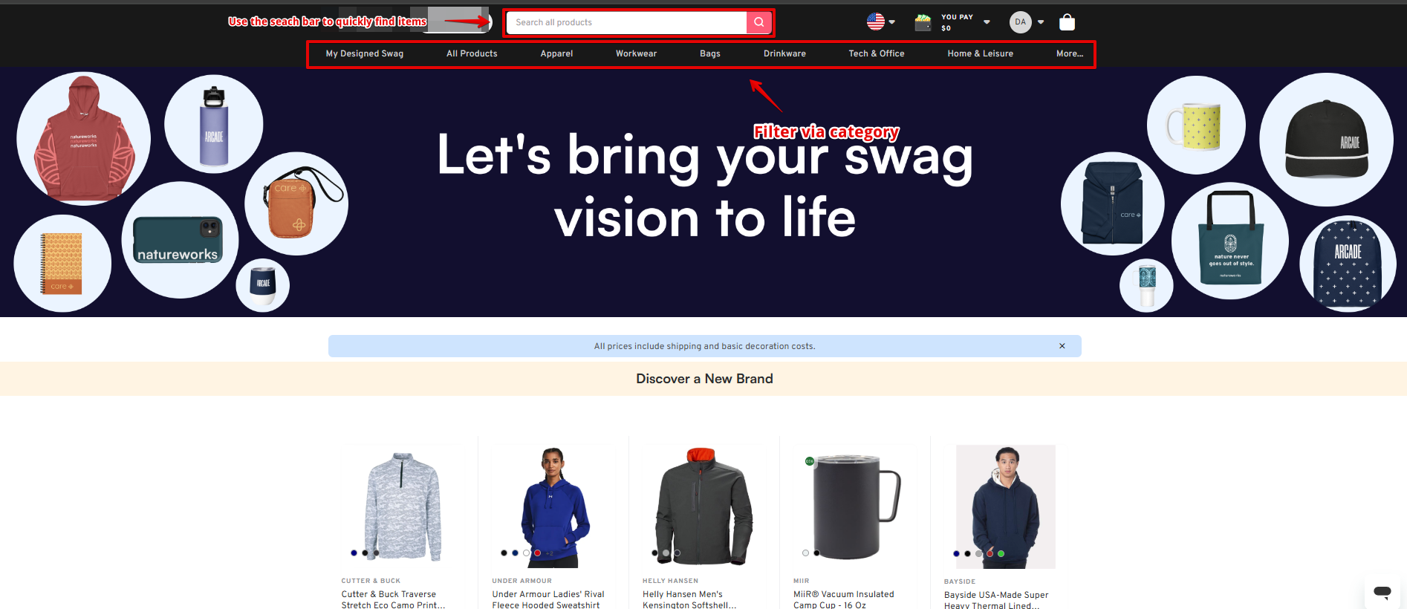Click the ARCADE navy backpack circle

(x=1348, y=264)
